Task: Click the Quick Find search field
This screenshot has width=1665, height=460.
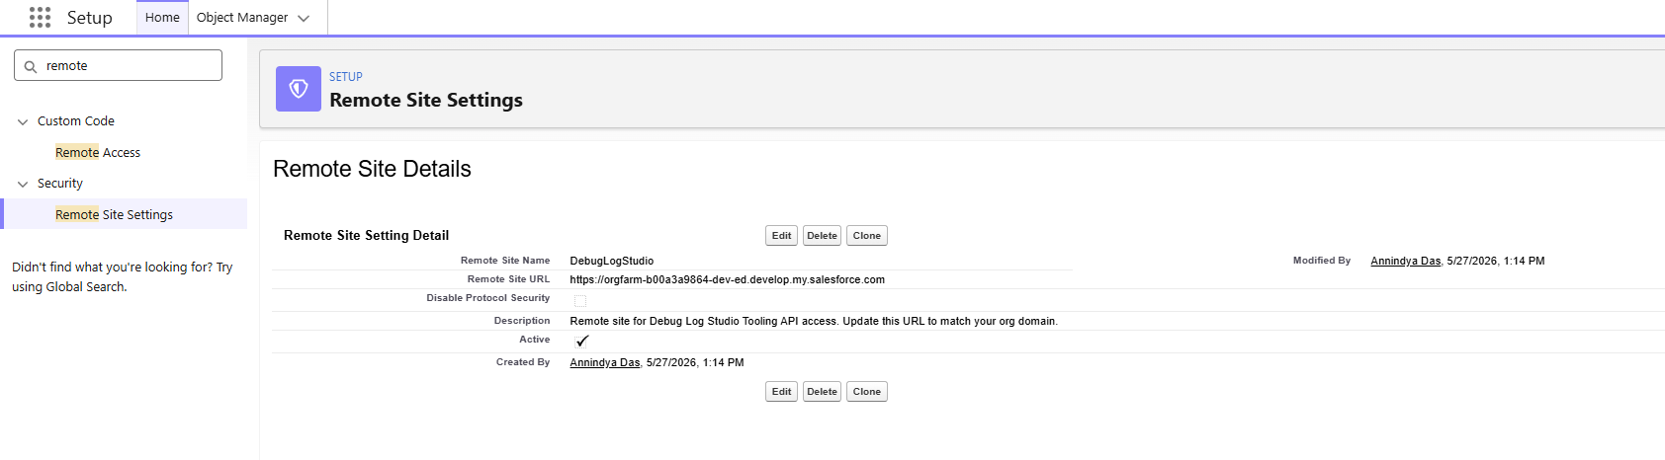Action: point(119,66)
